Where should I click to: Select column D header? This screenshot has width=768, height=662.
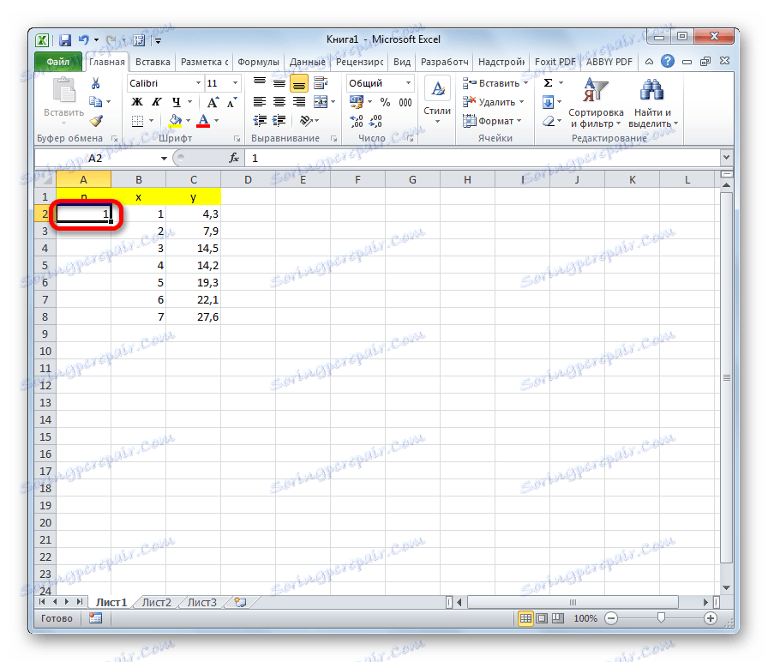(248, 179)
